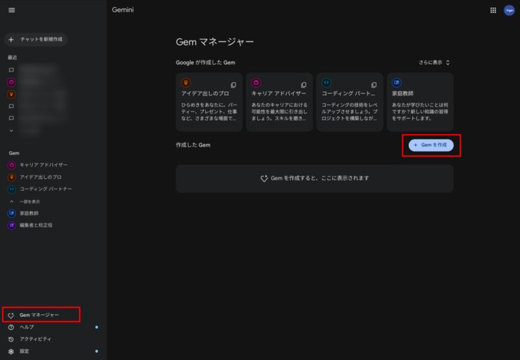Screen dimensions: 520x360
Task: Open the Google apps grid
Action: click(493, 10)
